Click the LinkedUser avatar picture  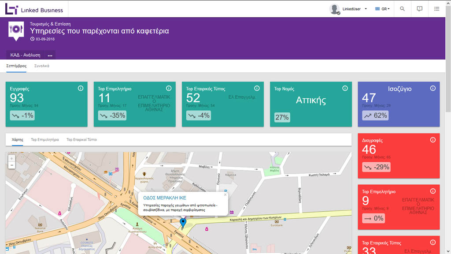click(x=335, y=9)
